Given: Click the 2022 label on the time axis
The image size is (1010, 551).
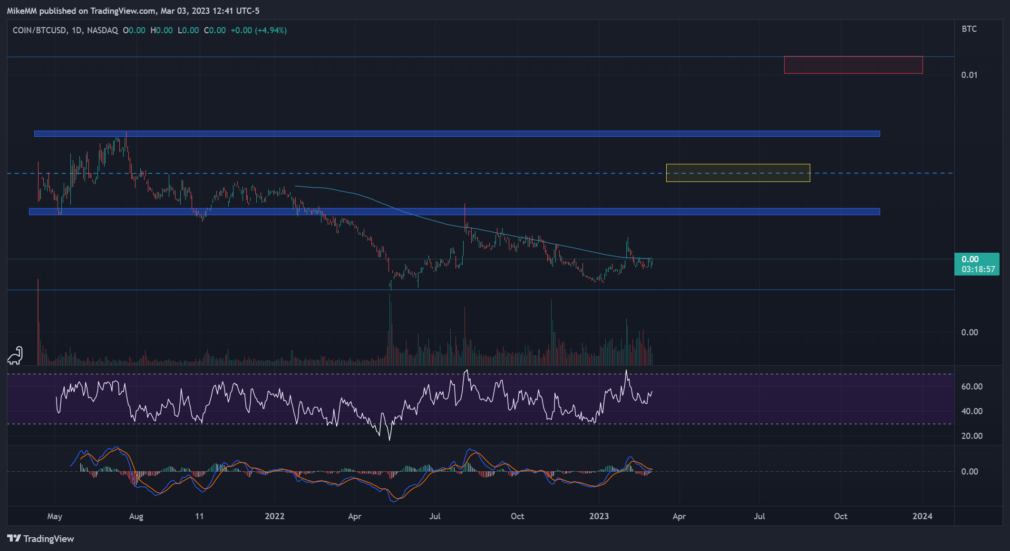Looking at the screenshot, I should pyautogui.click(x=274, y=516).
